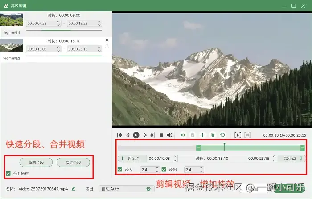Decrease Segment[1] end time 00:00:13.22
This screenshot has width=312, height=199.
(99, 25)
